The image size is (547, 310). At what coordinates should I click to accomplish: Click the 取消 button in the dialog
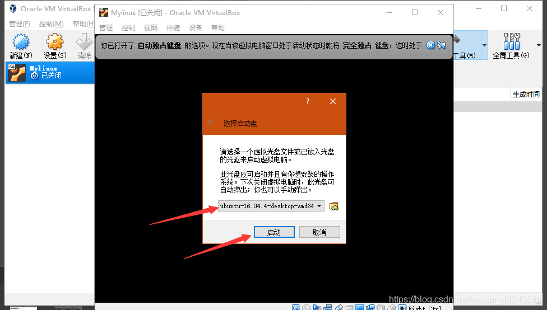(x=319, y=232)
